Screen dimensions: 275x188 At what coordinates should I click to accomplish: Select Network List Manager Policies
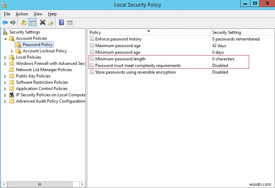[x=44, y=70]
